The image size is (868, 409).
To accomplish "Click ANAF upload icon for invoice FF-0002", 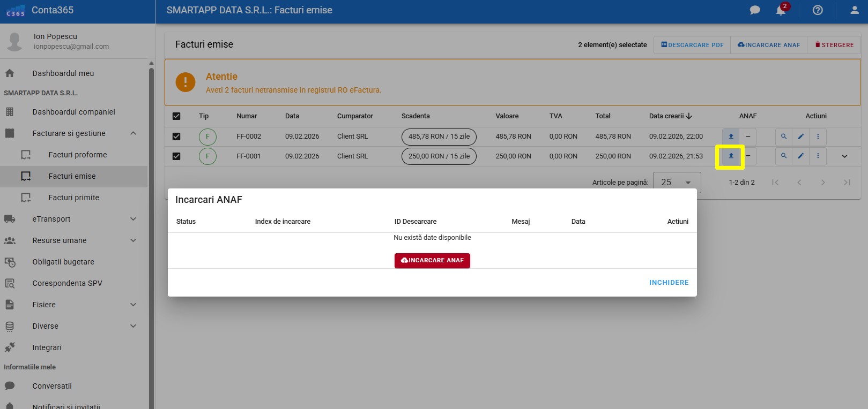I will pos(731,137).
